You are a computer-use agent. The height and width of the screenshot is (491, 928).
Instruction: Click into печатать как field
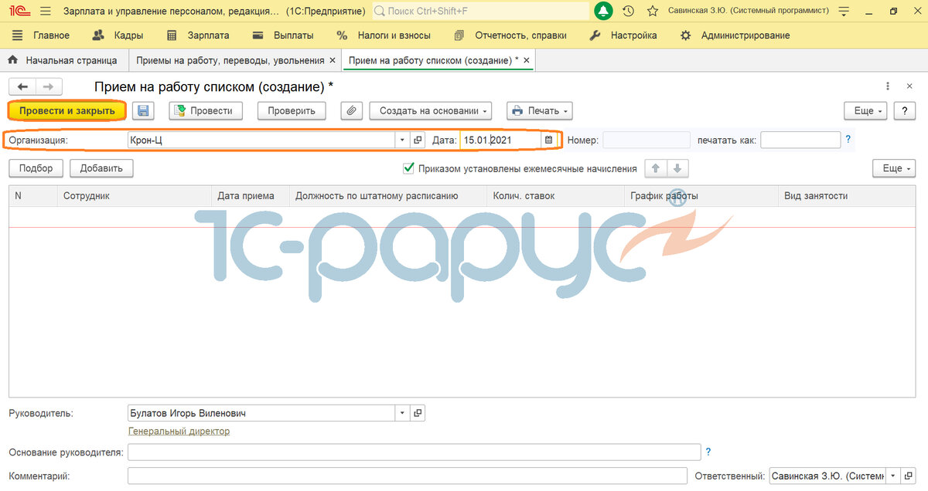point(800,140)
